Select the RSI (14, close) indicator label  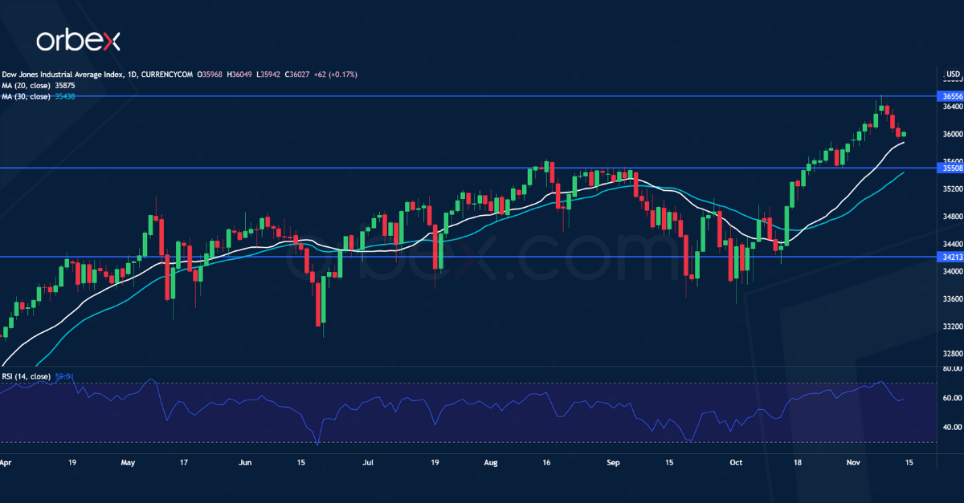[x=26, y=376]
